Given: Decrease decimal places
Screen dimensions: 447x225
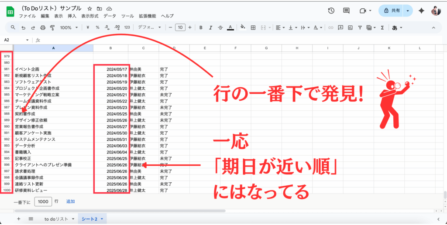Looking at the screenshot, I should pos(107,27).
